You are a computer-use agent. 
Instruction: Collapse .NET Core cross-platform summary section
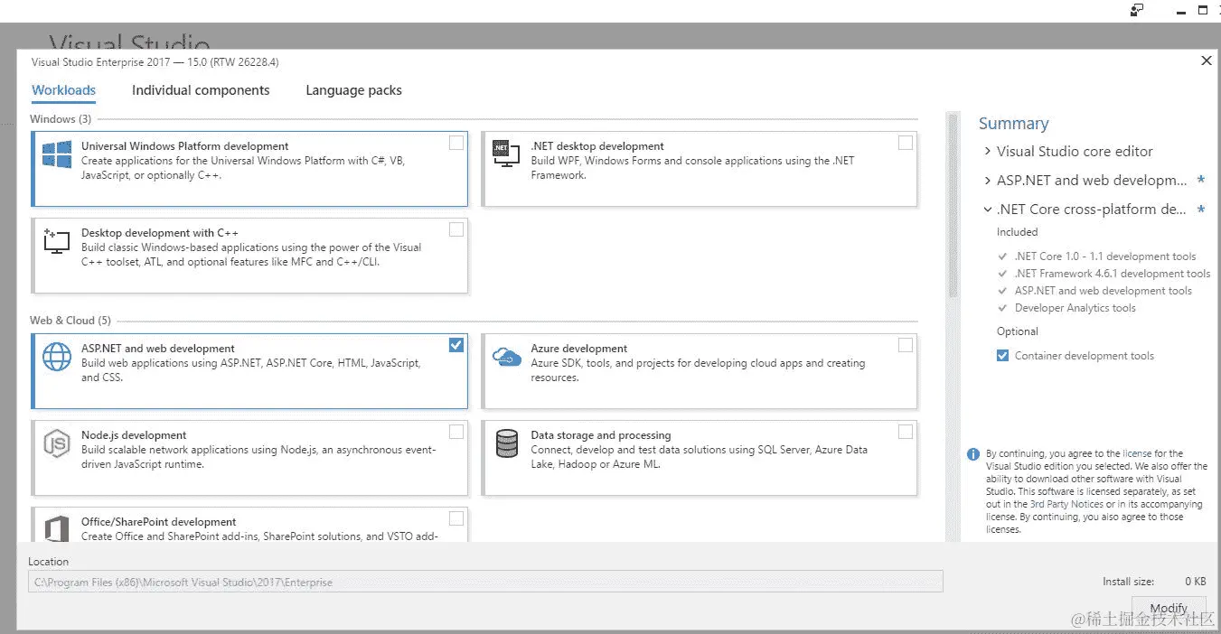click(x=987, y=210)
